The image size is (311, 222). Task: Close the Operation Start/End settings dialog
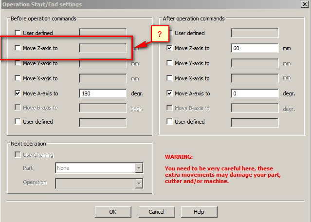304,4
